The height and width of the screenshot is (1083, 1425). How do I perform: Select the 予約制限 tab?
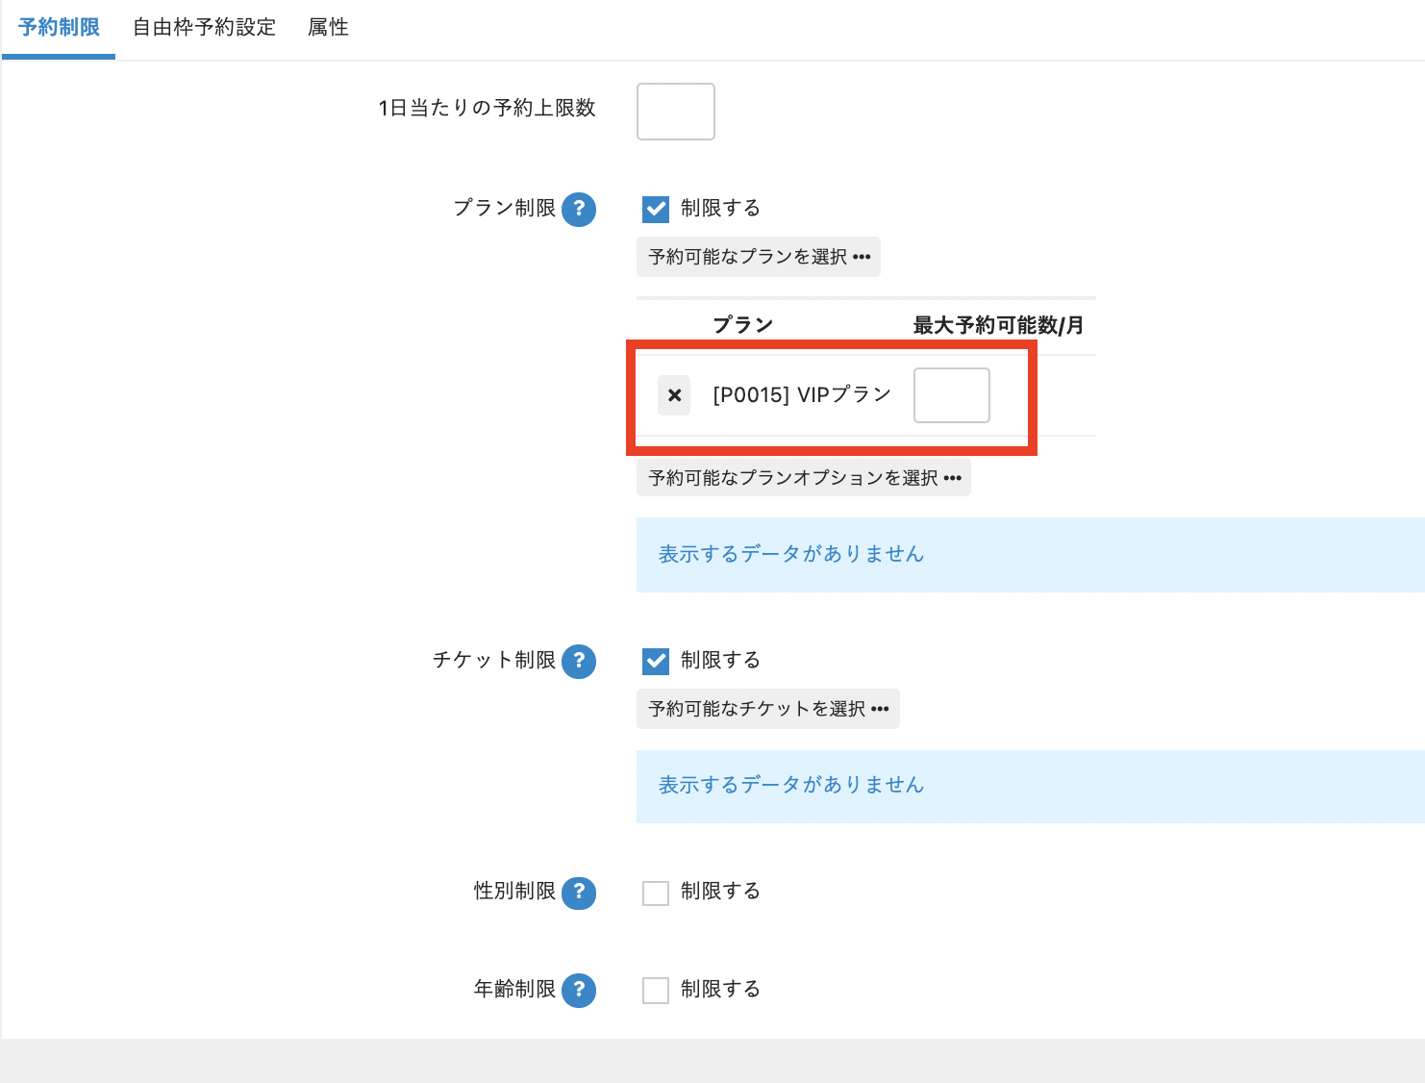[59, 28]
